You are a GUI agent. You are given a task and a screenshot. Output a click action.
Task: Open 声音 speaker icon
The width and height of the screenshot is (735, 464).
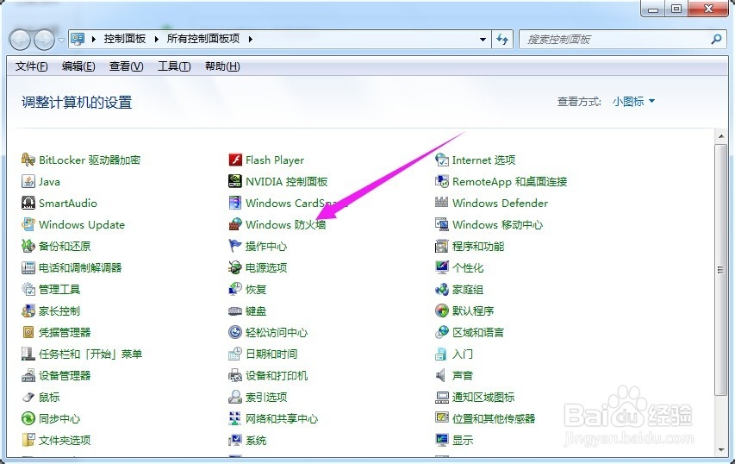(441, 376)
